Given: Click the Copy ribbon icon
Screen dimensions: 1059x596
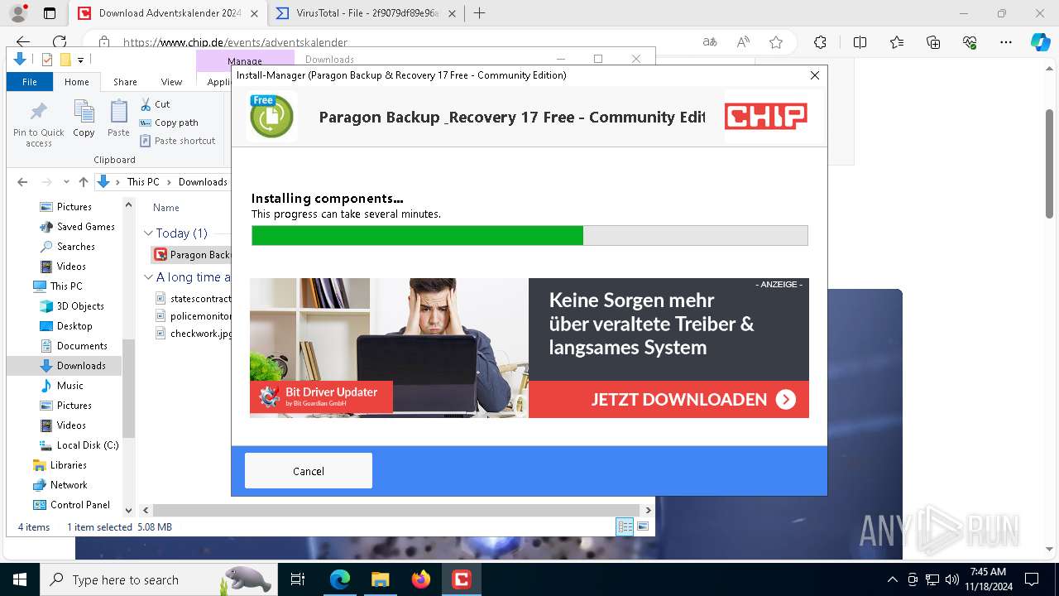Looking at the screenshot, I should click(x=84, y=118).
